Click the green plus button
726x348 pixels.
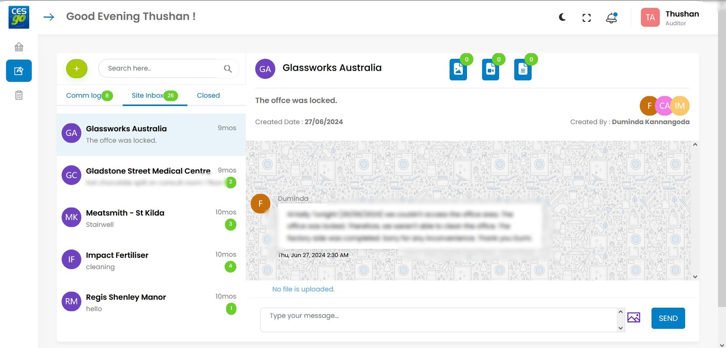click(x=77, y=69)
